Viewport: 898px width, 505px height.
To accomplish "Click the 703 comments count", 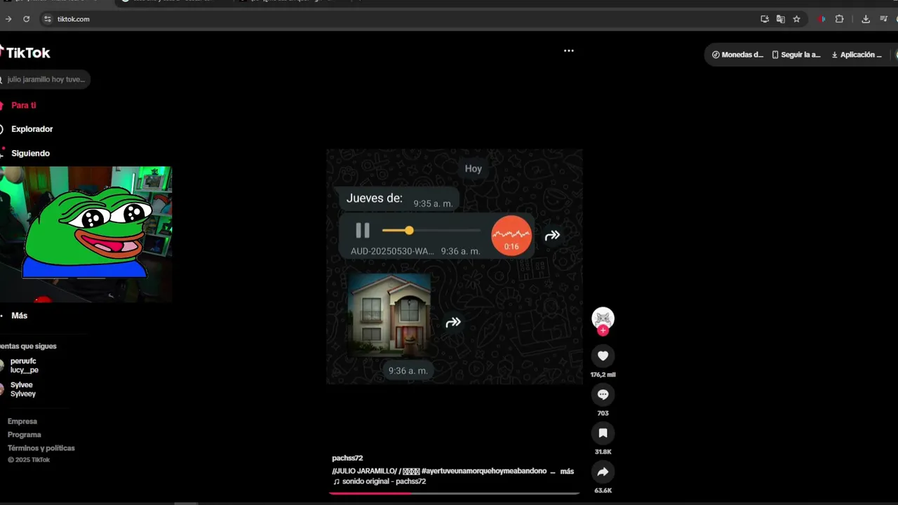I will click(x=603, y=414).
